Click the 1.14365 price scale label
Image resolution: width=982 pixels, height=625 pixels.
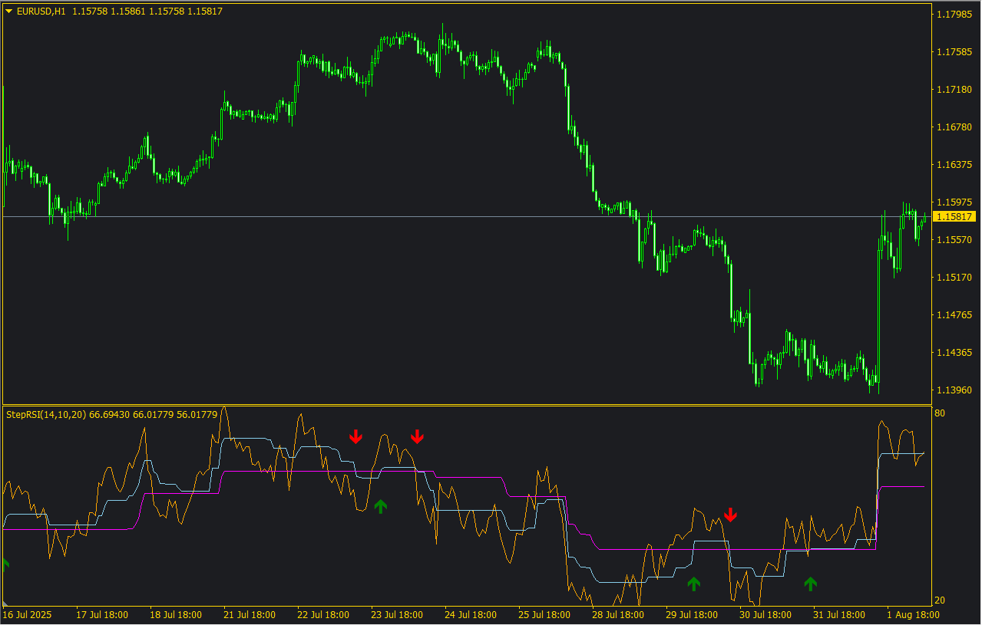[953, 353]
